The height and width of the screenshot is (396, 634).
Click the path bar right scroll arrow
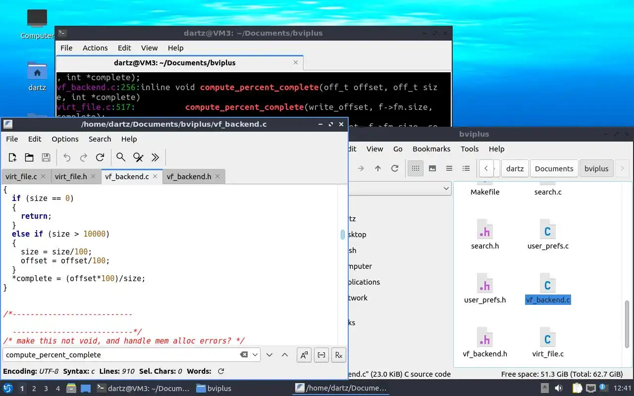tap(623, 168)
